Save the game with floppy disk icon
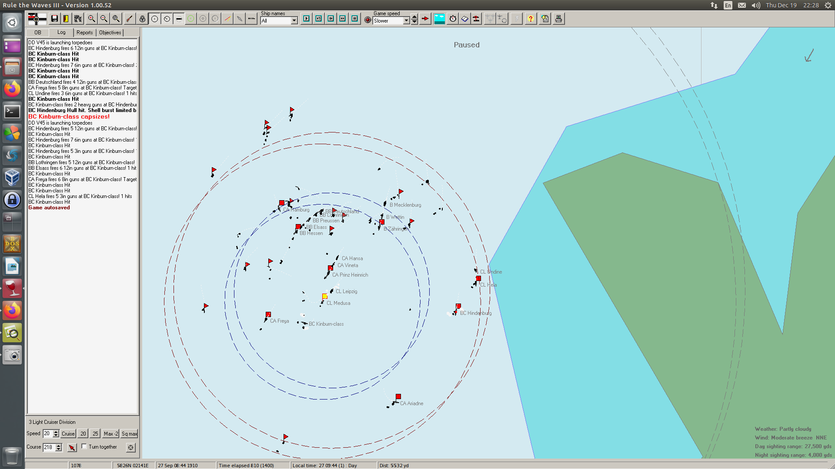The image size is (835, 469). pyautogui.click(x=54, y=19)
